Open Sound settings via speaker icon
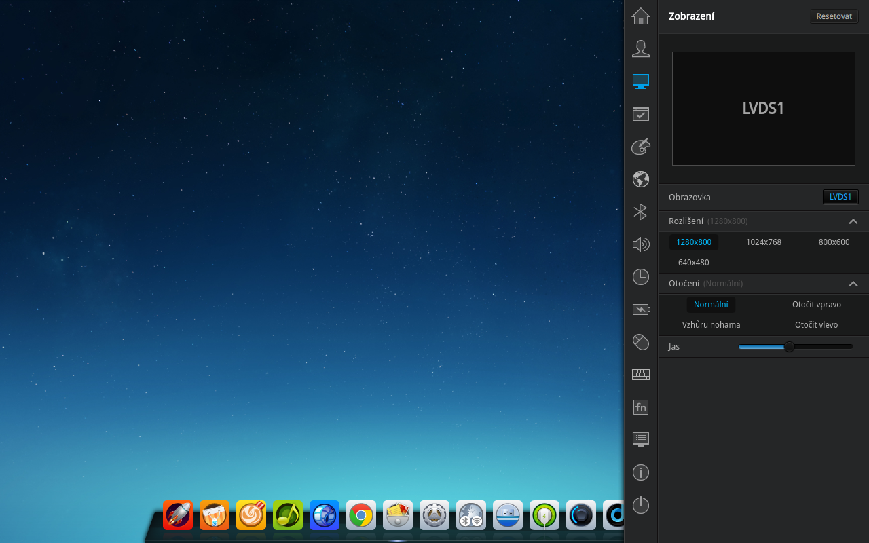 640,244
